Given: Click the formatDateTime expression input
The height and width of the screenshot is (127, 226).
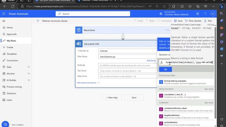Looking at the screenshot, I should (189, 62).
